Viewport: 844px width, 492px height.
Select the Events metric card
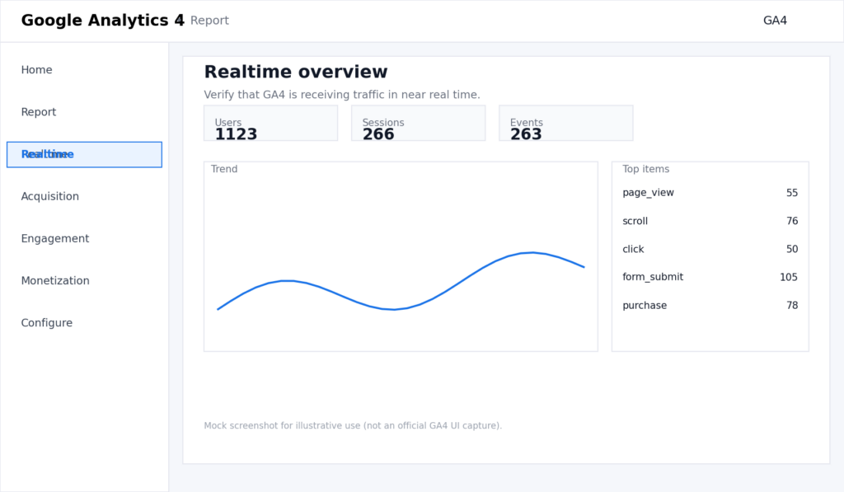pos(565,124)
